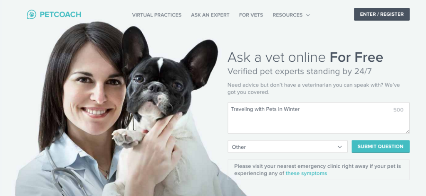
Task: Click the category dropdown chevron arrow
Action: click(x=339, y=147)
